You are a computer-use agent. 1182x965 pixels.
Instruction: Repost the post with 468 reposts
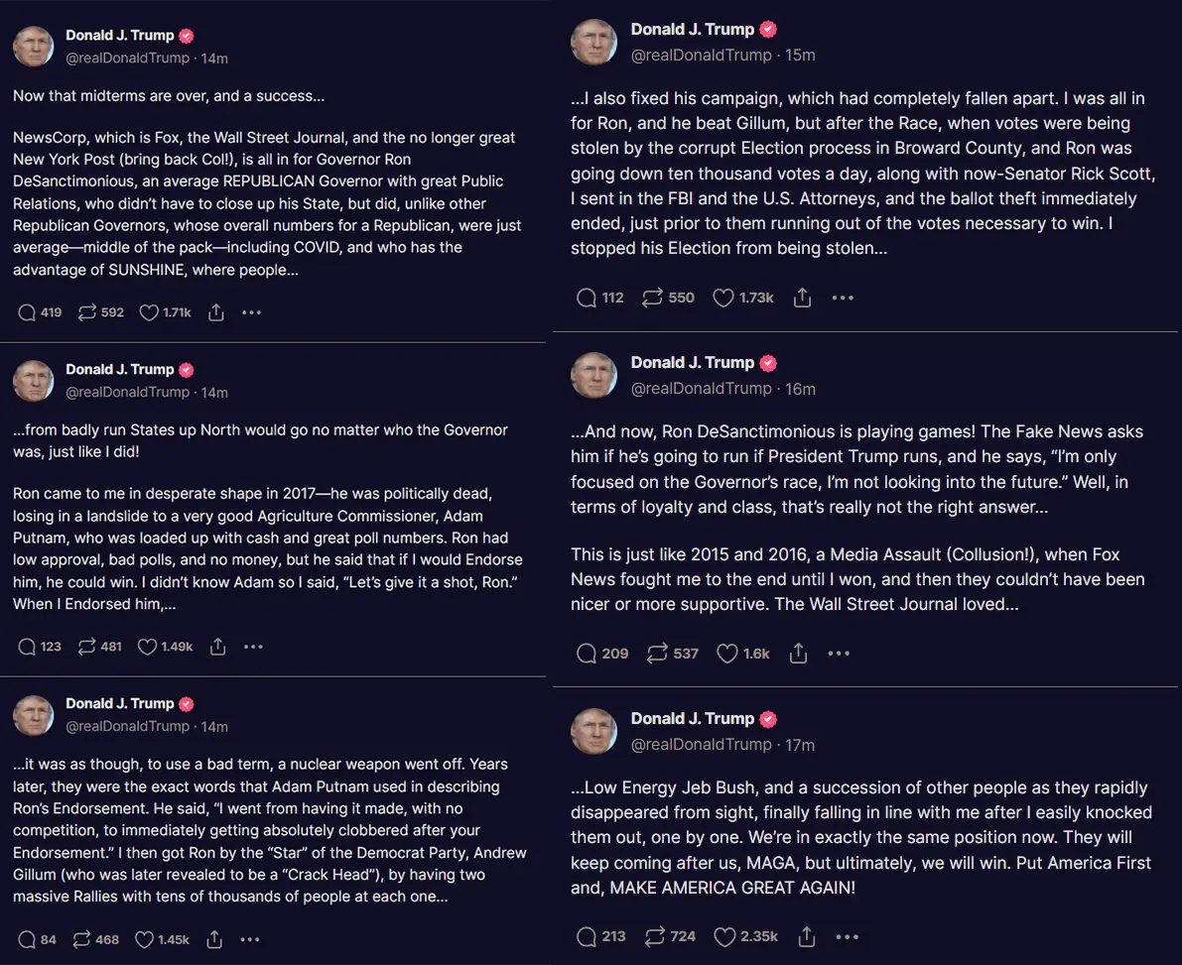coord(87,939)
